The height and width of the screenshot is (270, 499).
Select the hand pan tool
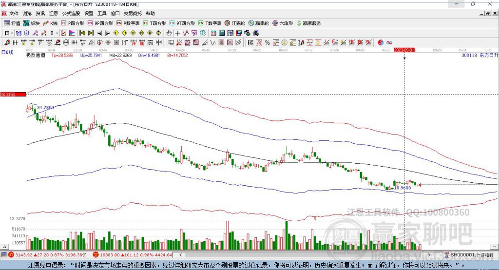[x=169, y=33]
